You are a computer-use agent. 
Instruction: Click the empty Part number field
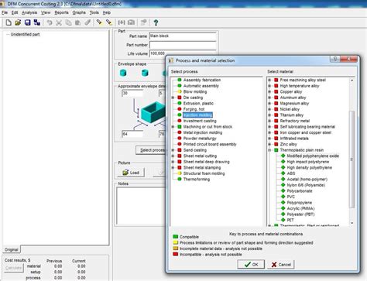pyautogui.click(x=183, y=45)
